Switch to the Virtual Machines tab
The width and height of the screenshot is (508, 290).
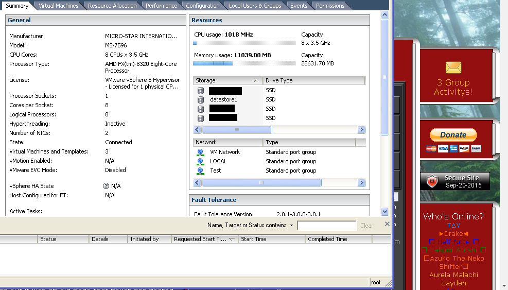(58, 6)
